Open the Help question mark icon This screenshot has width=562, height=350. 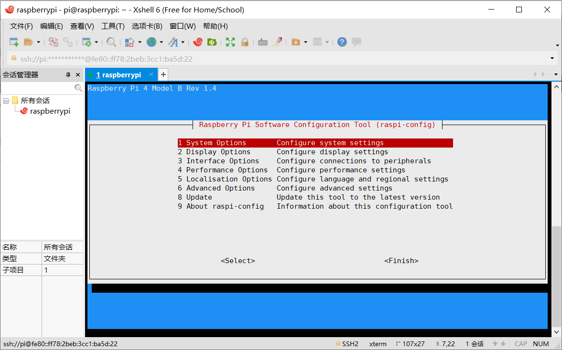tap(342, 42)
